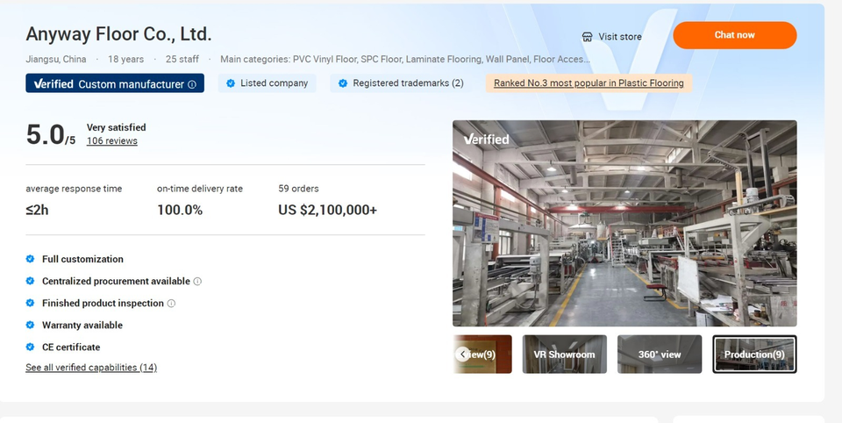This screenshot has height=423, width=842.
Task: Click info icon next to Centralized procurement
Action: [x=197, y=282]
